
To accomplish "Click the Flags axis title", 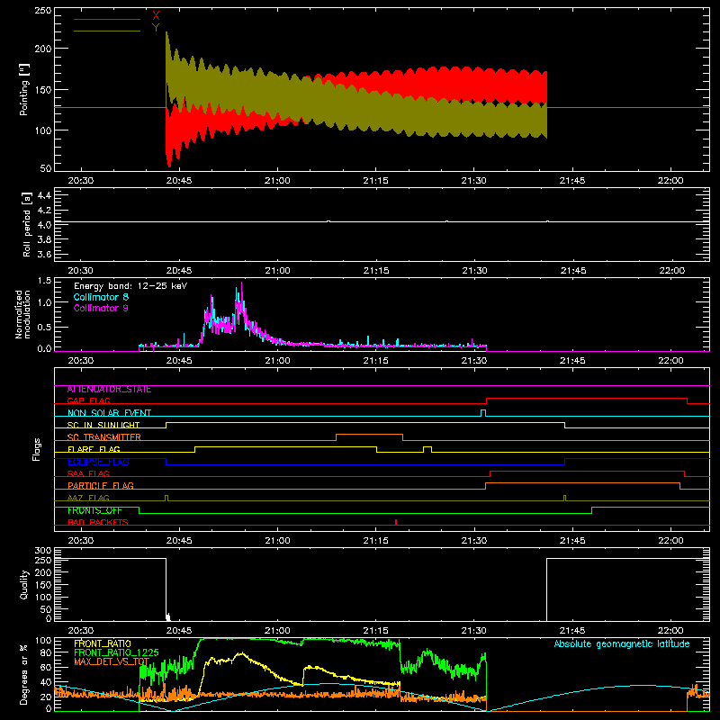I will tap(36, 449).
